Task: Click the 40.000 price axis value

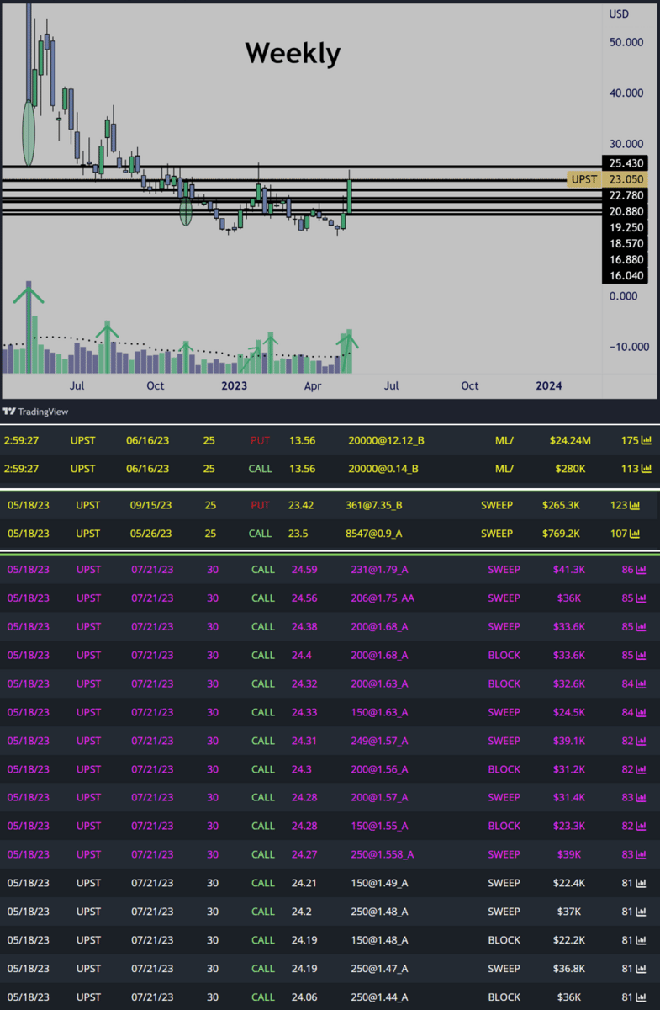Action: tap(626, 93)
